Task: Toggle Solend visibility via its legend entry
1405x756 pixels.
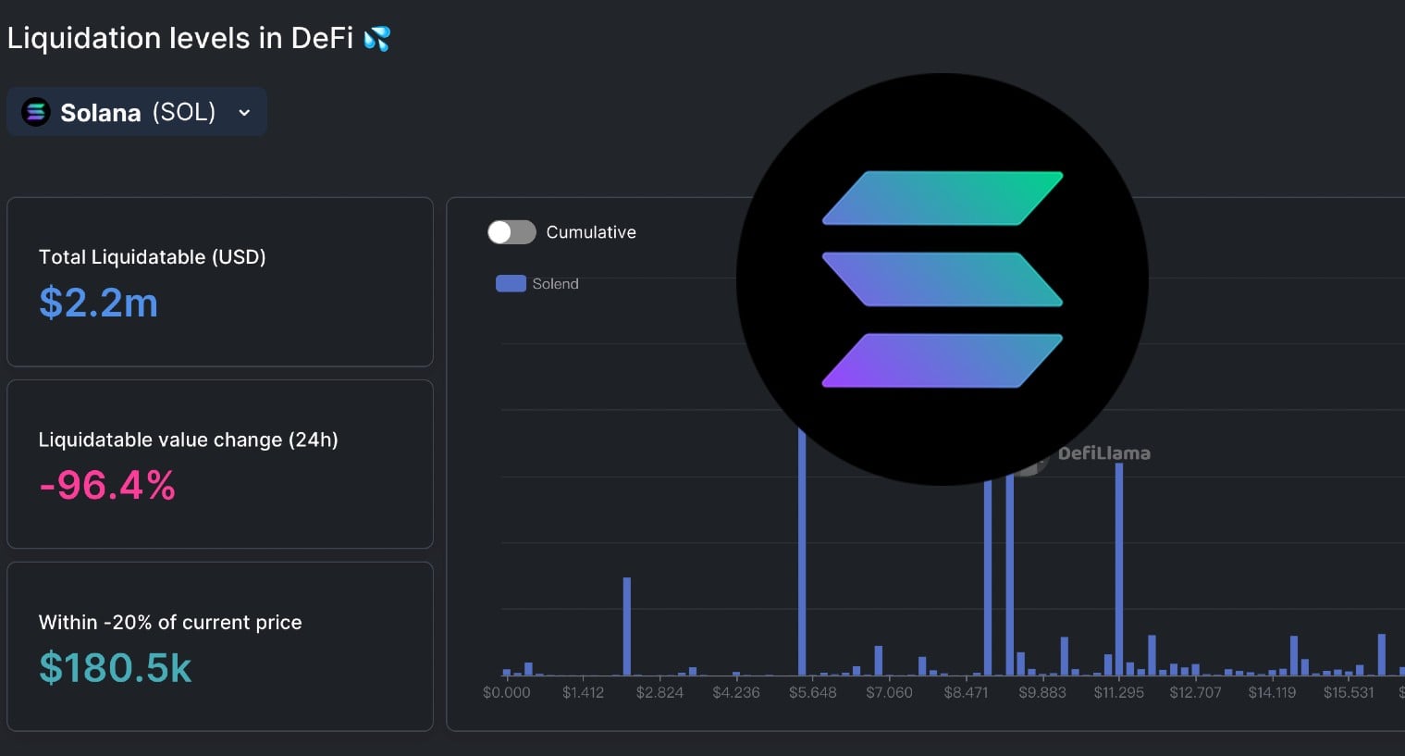Action: (536, 283)
